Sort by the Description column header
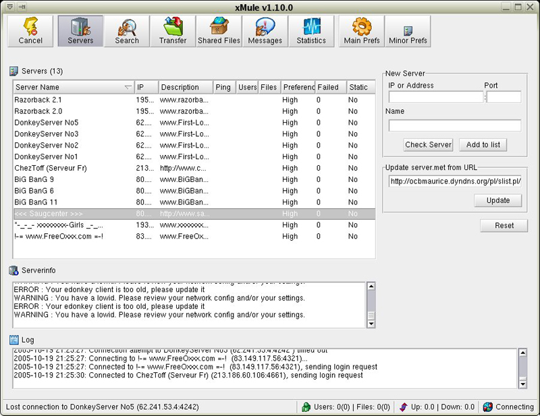This screenshot has width=540, height=416. [x=186, y=88]
